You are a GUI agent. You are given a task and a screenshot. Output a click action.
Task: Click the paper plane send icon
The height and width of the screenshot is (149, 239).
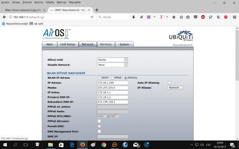tap(141, 17)
